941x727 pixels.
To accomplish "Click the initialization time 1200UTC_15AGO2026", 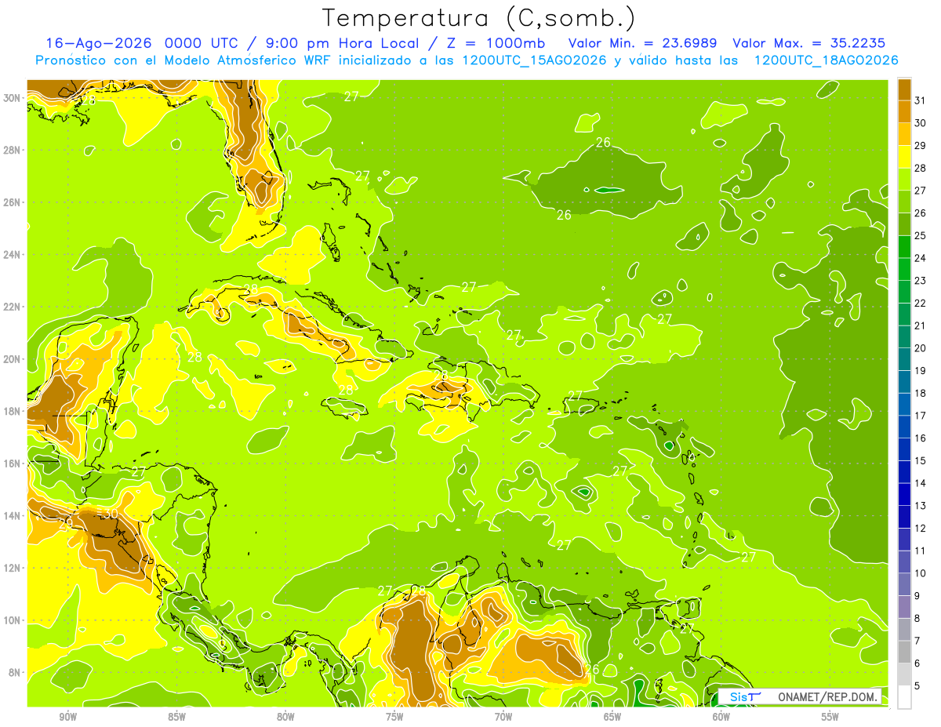I will [535, 60].
